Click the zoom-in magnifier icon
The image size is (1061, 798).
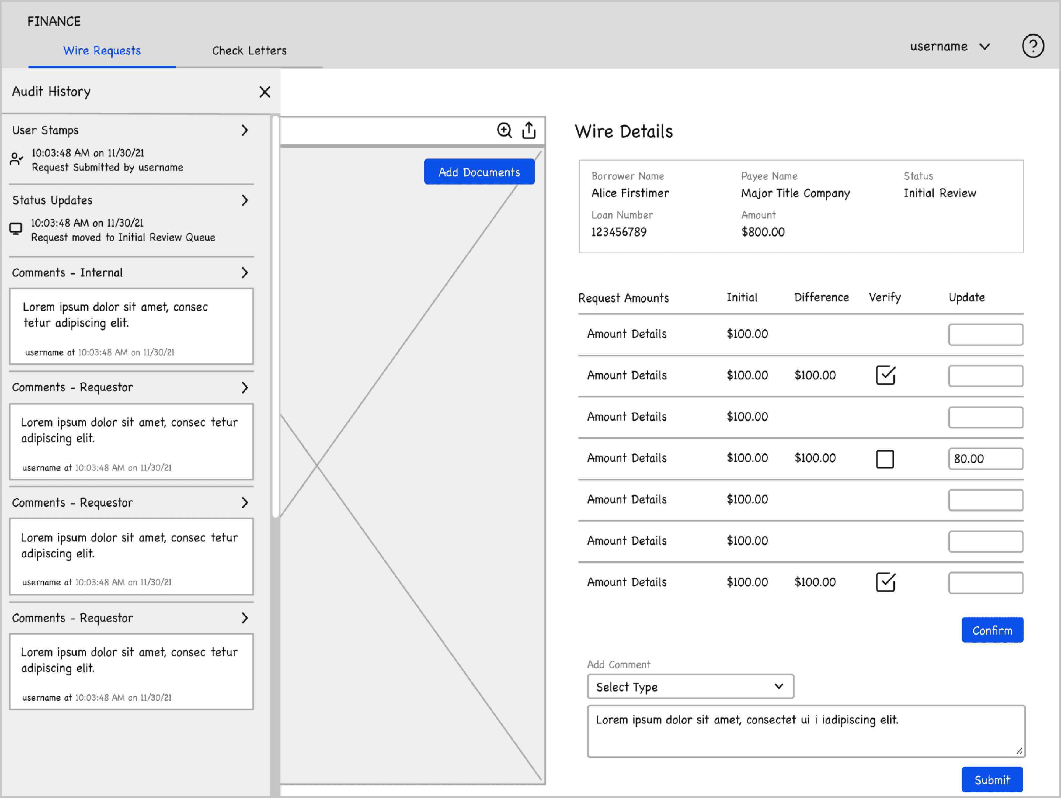click(x=504, y=130)
